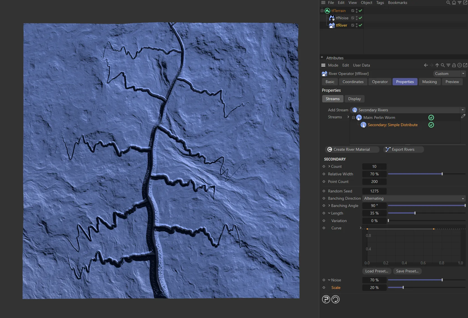Screen dimensions: 468x318
Task: Click the tfNoise noise operator icon
Action: click(x=332, y=18)
